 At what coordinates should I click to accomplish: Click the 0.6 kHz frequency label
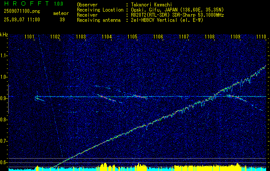[x=3, y=162]
